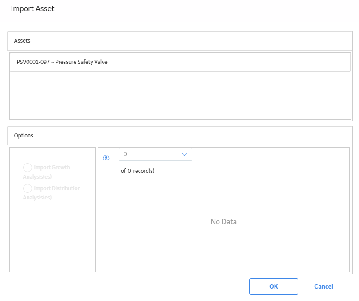Click the 'of 0 record(s)' text

point(138,171)
